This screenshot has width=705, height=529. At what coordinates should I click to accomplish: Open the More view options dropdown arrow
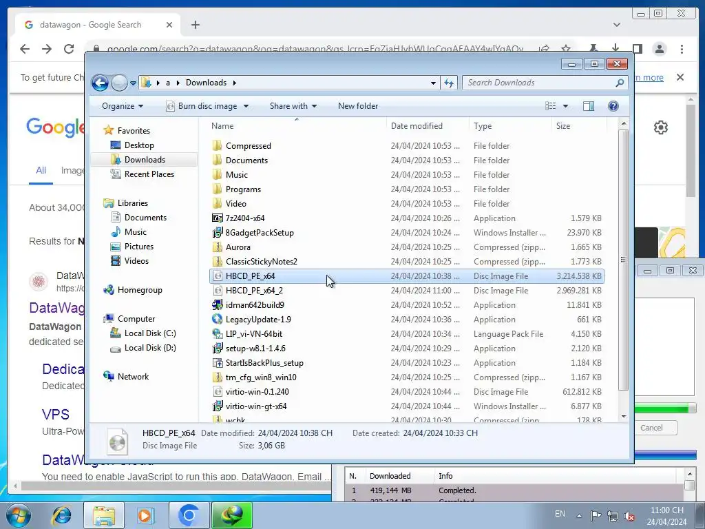pyautogui.click(x=566, y=106)
